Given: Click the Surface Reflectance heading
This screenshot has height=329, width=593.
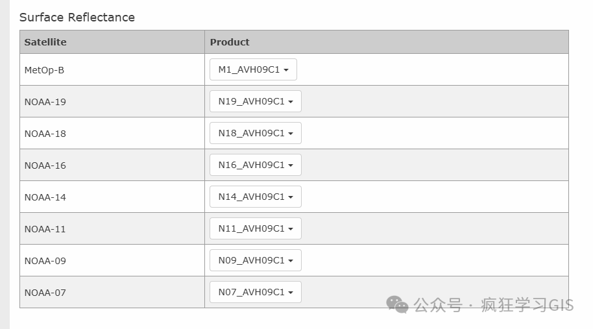Looking at the screenshot, I should 77,18.
